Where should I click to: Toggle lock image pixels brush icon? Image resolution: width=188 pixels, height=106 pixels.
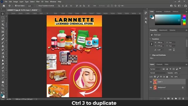pos(158,77)
